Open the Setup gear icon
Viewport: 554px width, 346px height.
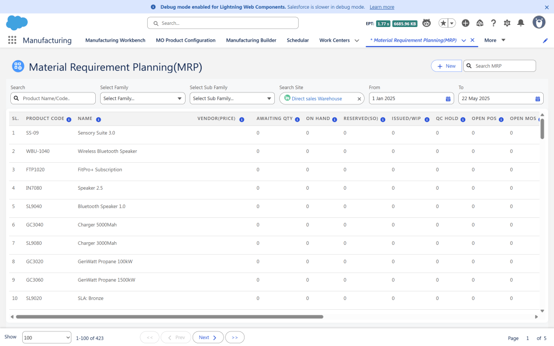(x=507, y=23)
